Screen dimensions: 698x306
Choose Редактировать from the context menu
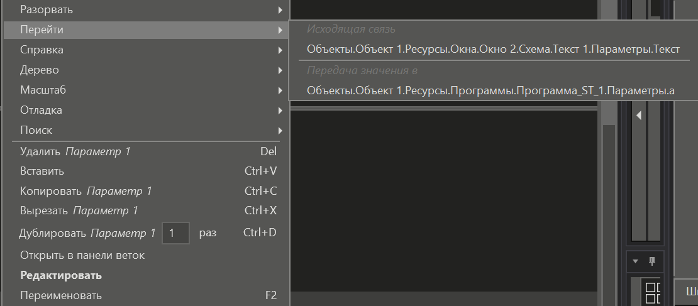click(147, 275)
